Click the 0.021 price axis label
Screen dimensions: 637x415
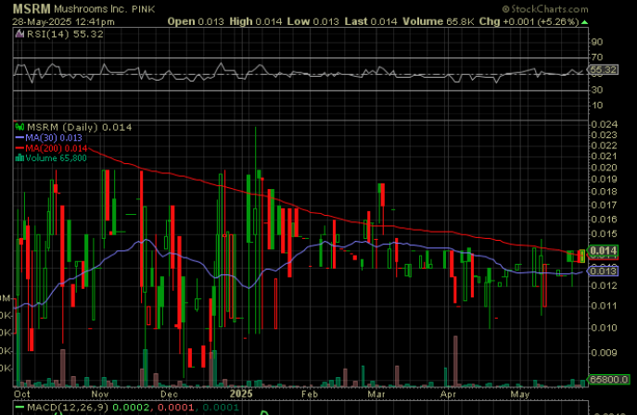click(x=605, y=157)
